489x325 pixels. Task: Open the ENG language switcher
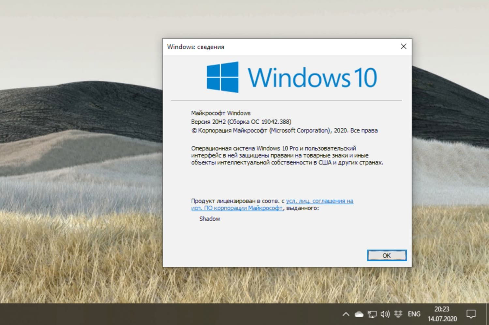413,314
